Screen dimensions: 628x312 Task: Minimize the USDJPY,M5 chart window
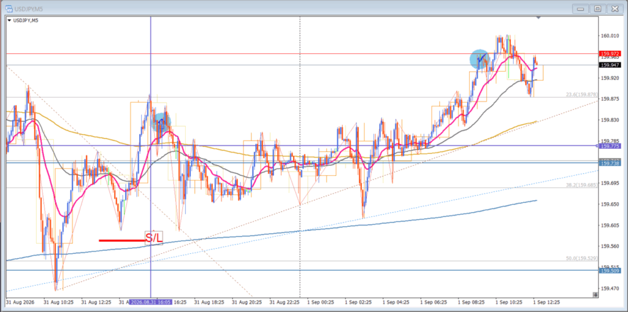580,9
